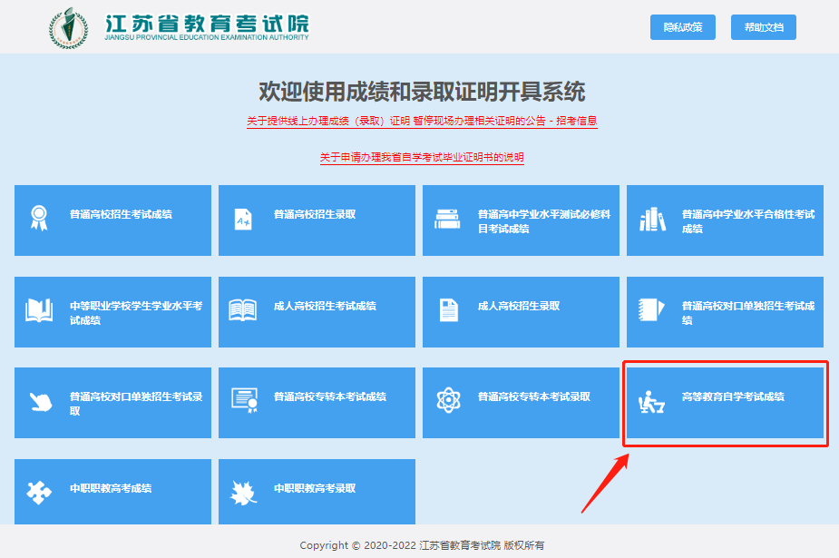This screenshot has width=839, height=558.
Task: Open the 帮助文档 help document button
Action: pos(763,27)
